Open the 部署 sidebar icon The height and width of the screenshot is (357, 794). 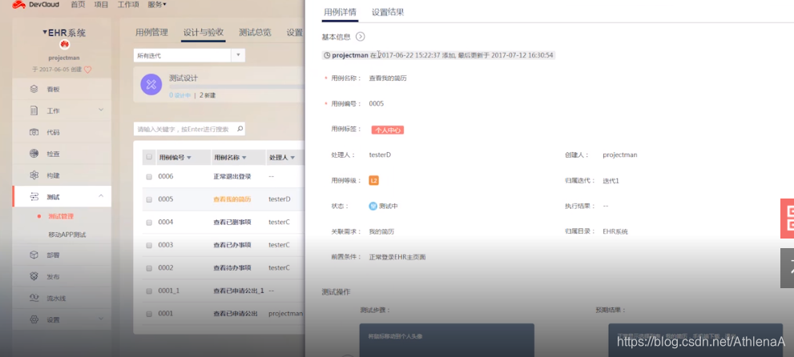[34, 255]
